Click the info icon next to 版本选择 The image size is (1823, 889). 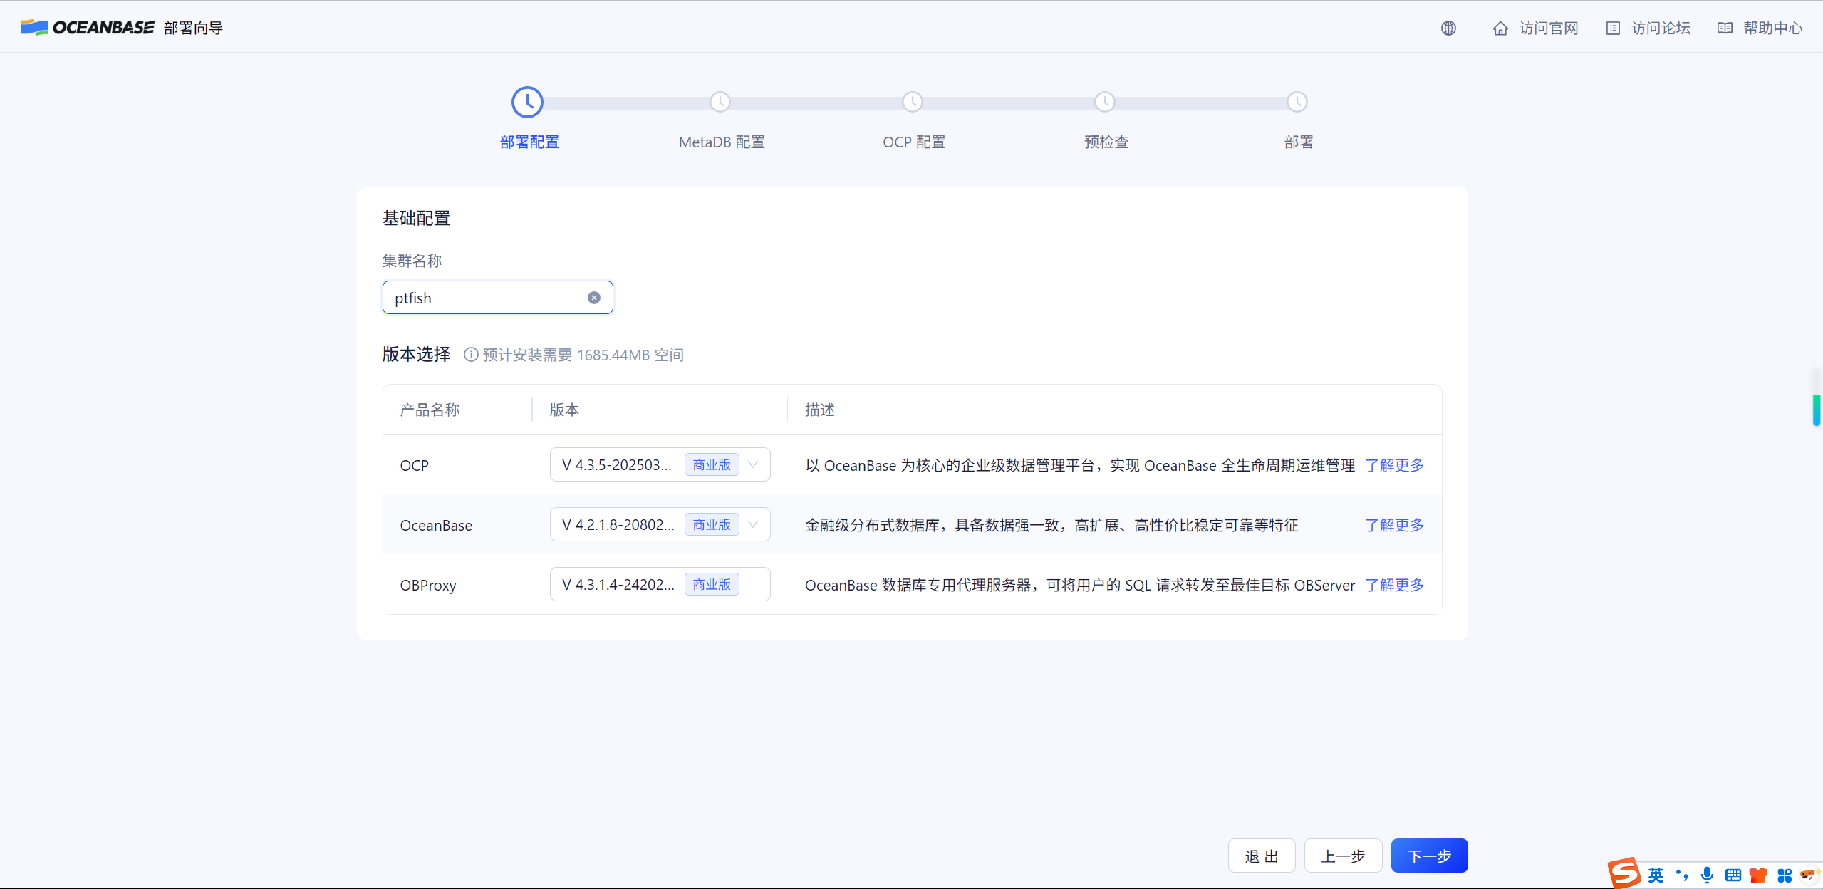471,355
